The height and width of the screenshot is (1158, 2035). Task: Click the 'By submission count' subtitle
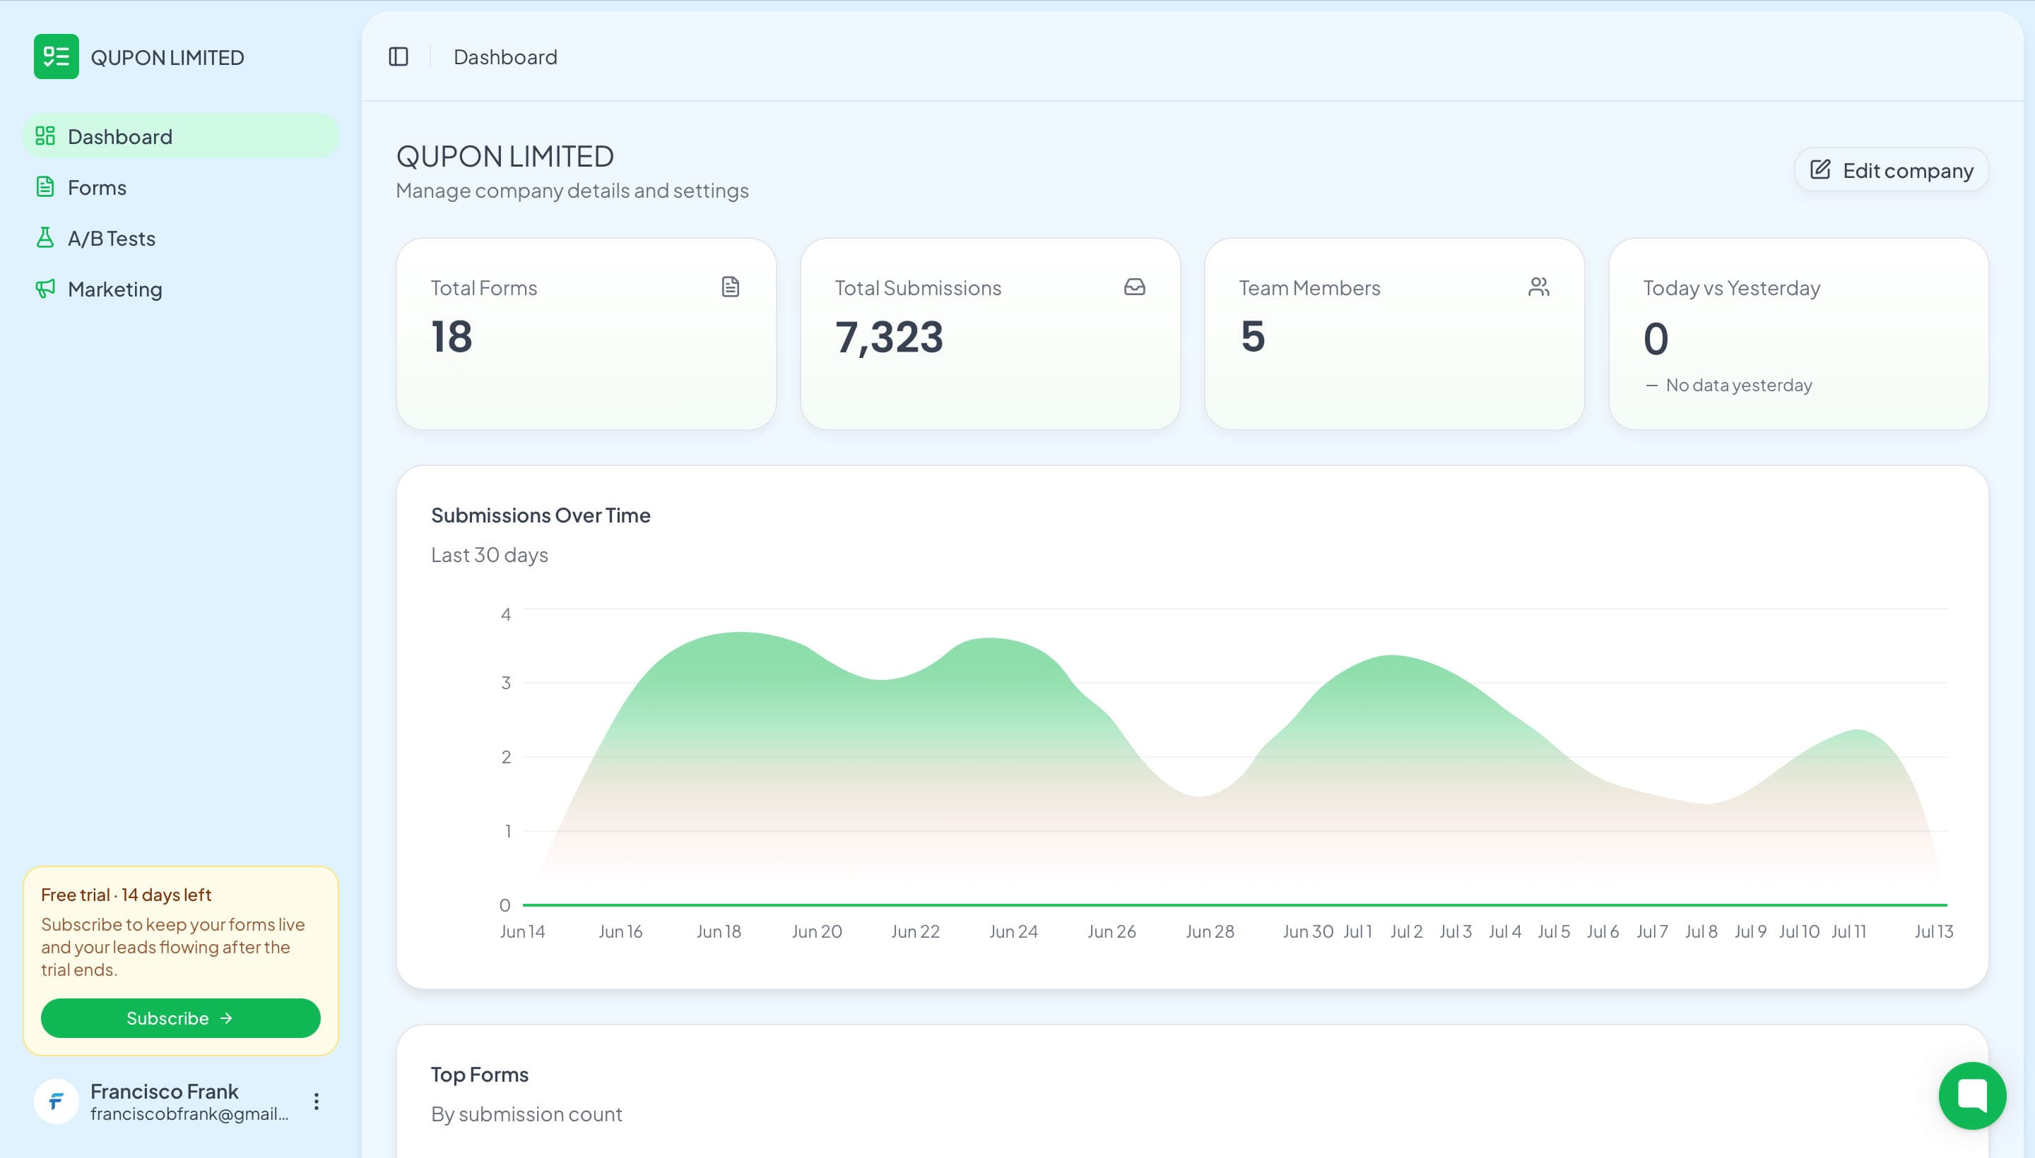[527, 1114]
